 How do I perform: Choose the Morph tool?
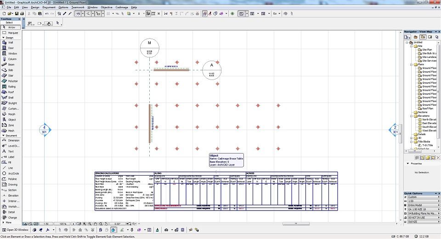coord(11,114)
